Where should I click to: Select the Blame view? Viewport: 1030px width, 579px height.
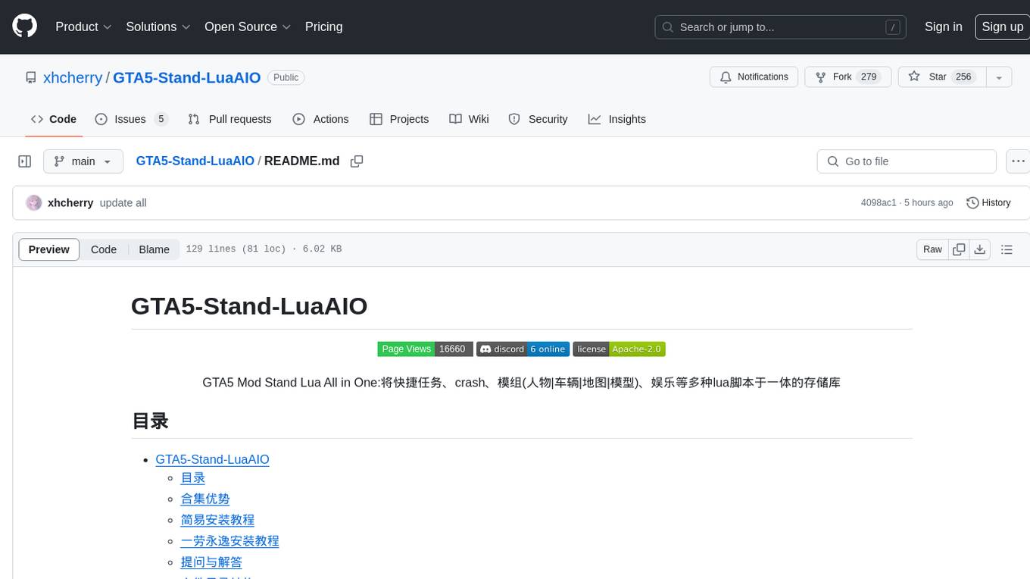pos(154,249)
